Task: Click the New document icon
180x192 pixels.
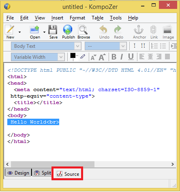Action: point(10,30)
